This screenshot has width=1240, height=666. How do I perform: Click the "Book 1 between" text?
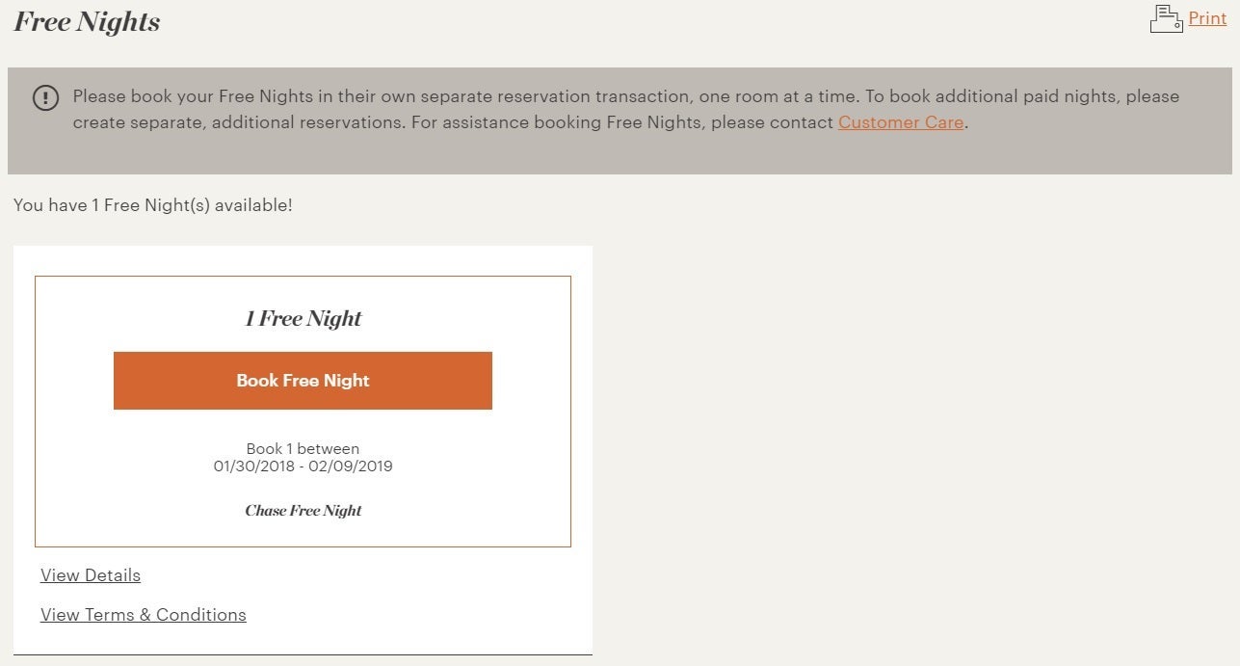pyautogui.click(x=303, y=449)
